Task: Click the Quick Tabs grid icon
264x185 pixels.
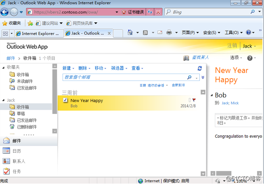Action: point(5,33)
